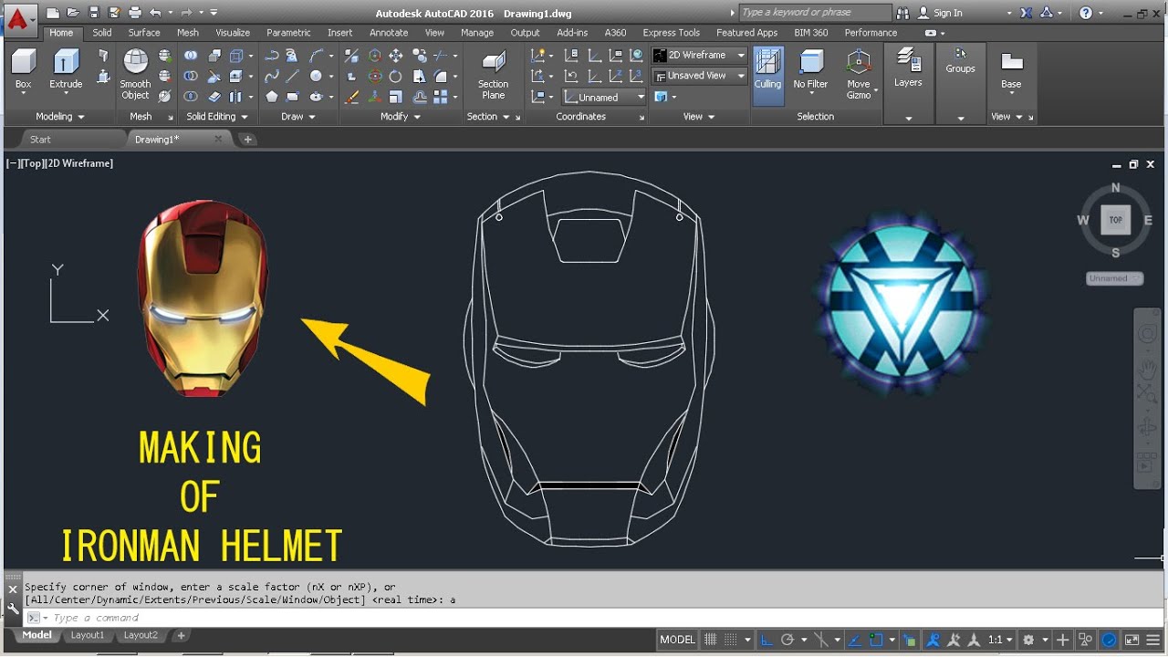Switch to the Surface ribbon tab
The height and width of the screenshot is (657, 1168).
[144, 33]
